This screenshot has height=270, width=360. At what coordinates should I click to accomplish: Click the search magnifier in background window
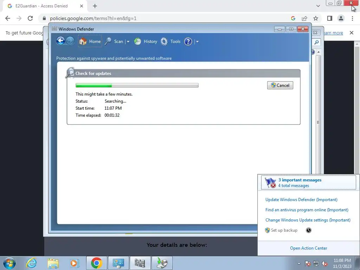click(316, 42)
